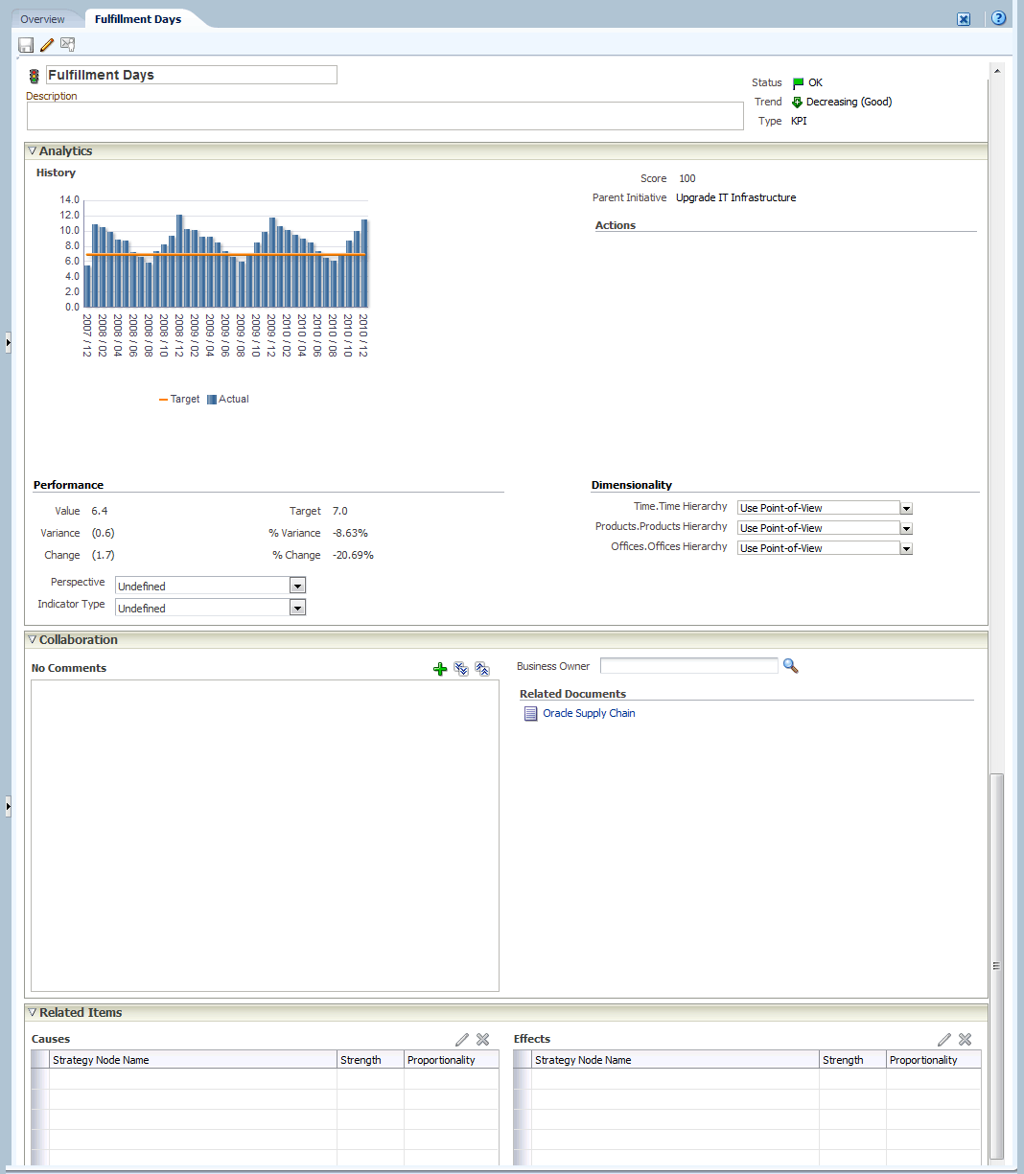The image size is (1024, 1174).
Task: Edit Effects with the pencil icon
Action: [944, 1040]
